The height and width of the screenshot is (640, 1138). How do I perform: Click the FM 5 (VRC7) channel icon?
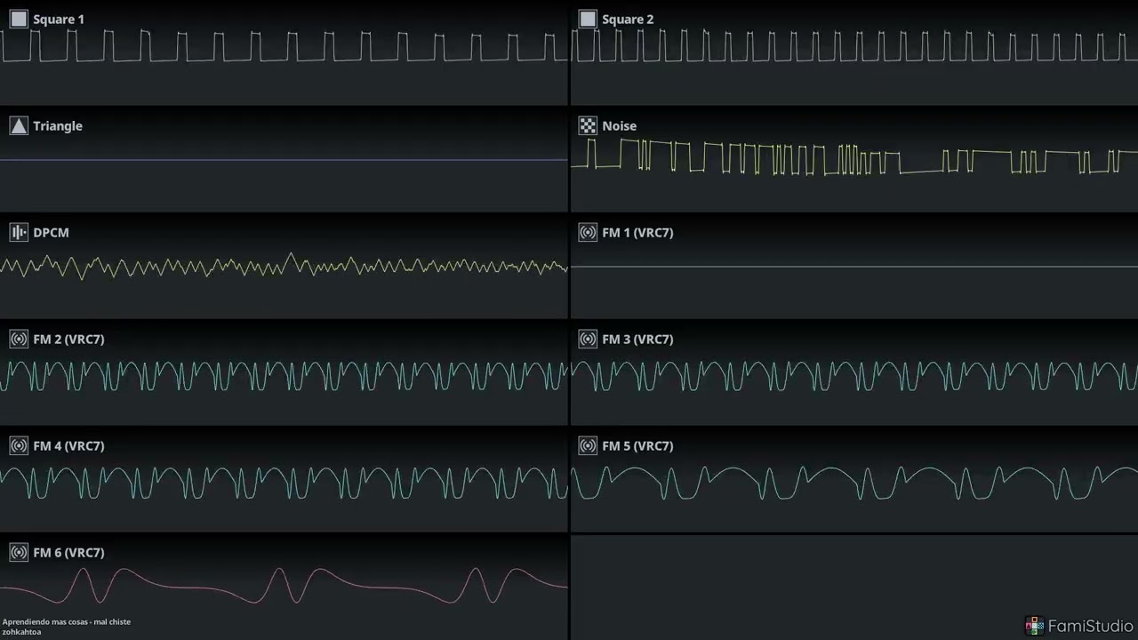click(588, 445)
